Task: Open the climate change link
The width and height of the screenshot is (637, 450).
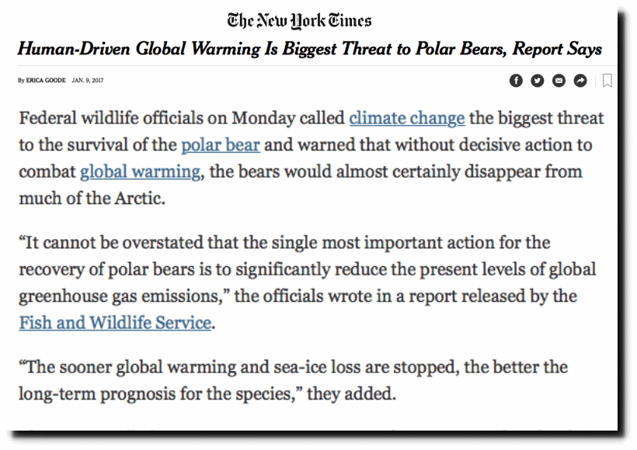Action: coord(406,118)
